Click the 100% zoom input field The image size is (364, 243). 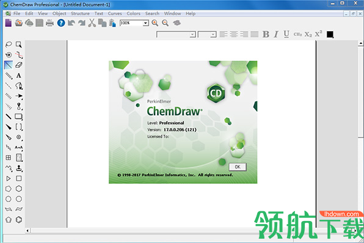131,23
